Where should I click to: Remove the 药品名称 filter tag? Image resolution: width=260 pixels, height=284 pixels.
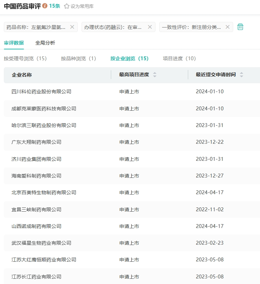[x=72, y=27]
